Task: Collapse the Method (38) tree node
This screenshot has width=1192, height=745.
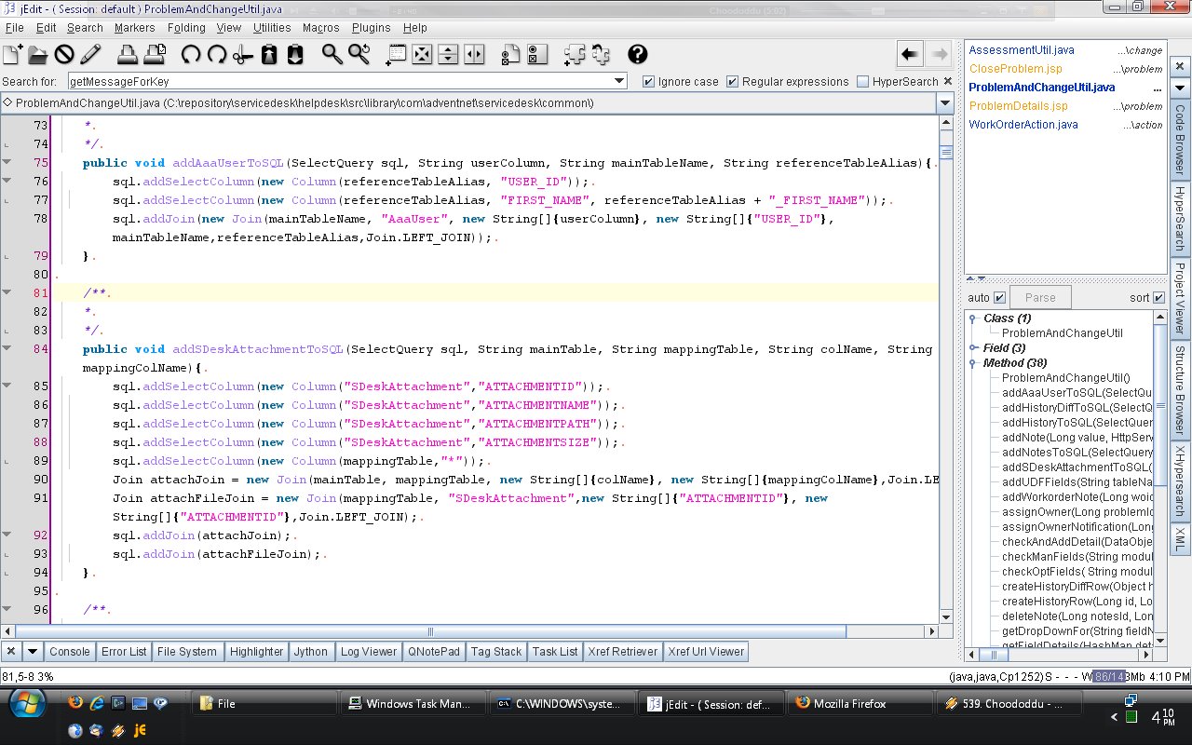Action: [974, 363]
